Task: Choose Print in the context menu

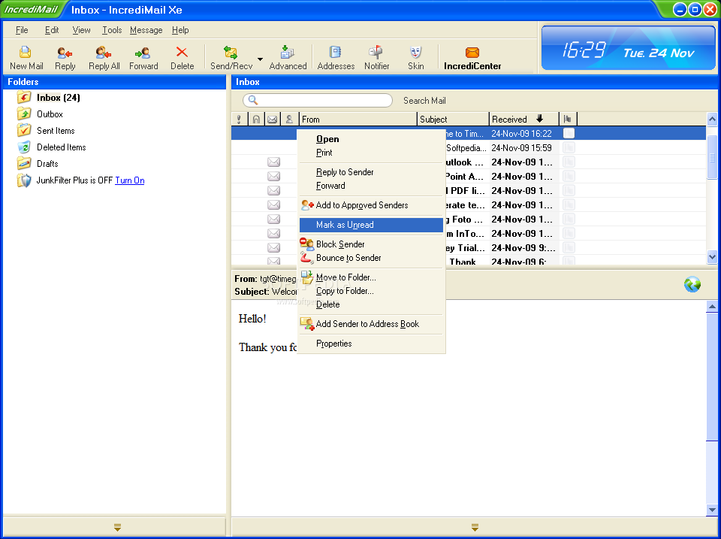Action: pos(371,153)
